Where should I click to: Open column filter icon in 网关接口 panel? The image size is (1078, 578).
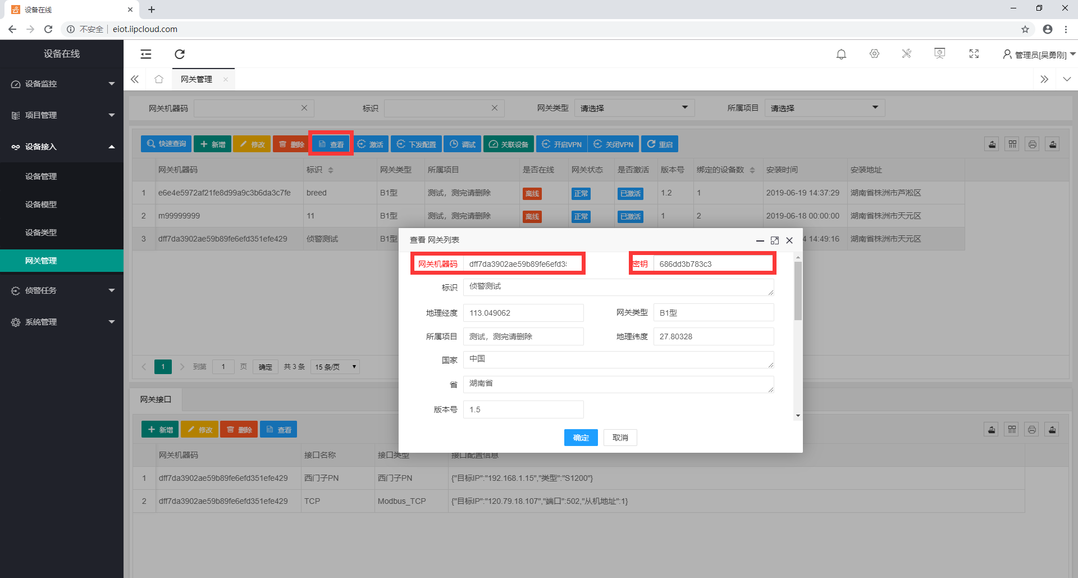click(1012, 430)
